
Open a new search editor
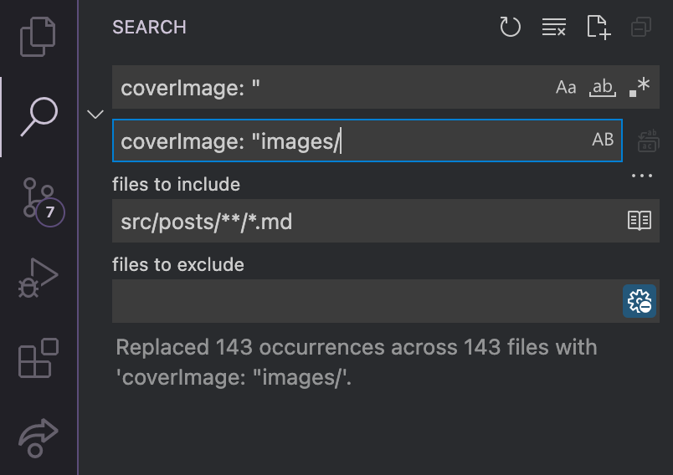point(598,27)
